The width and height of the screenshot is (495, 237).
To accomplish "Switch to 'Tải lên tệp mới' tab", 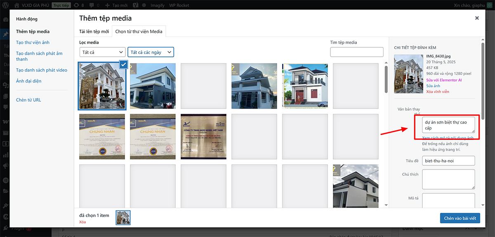I will [x=94, y=32].
